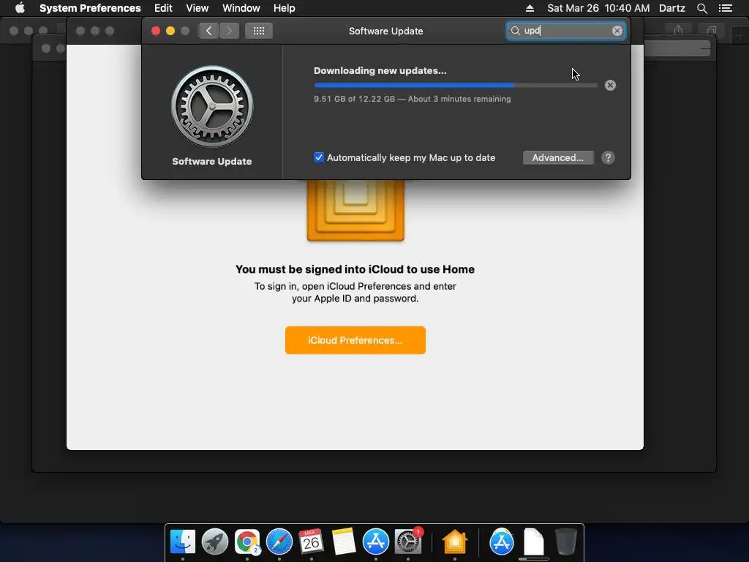This screenshot has width=749, height=562.
Task: Open Finder from the Dock
Action: (182, 542)
